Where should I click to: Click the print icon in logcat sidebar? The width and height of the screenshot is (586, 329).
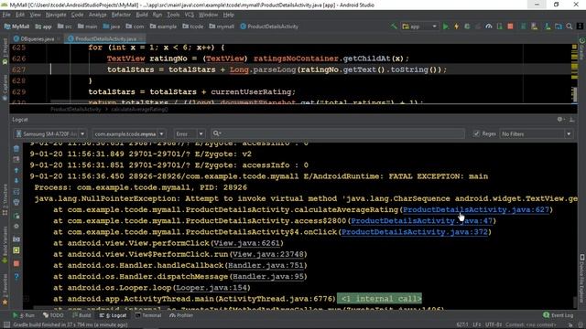click(16, 203)
